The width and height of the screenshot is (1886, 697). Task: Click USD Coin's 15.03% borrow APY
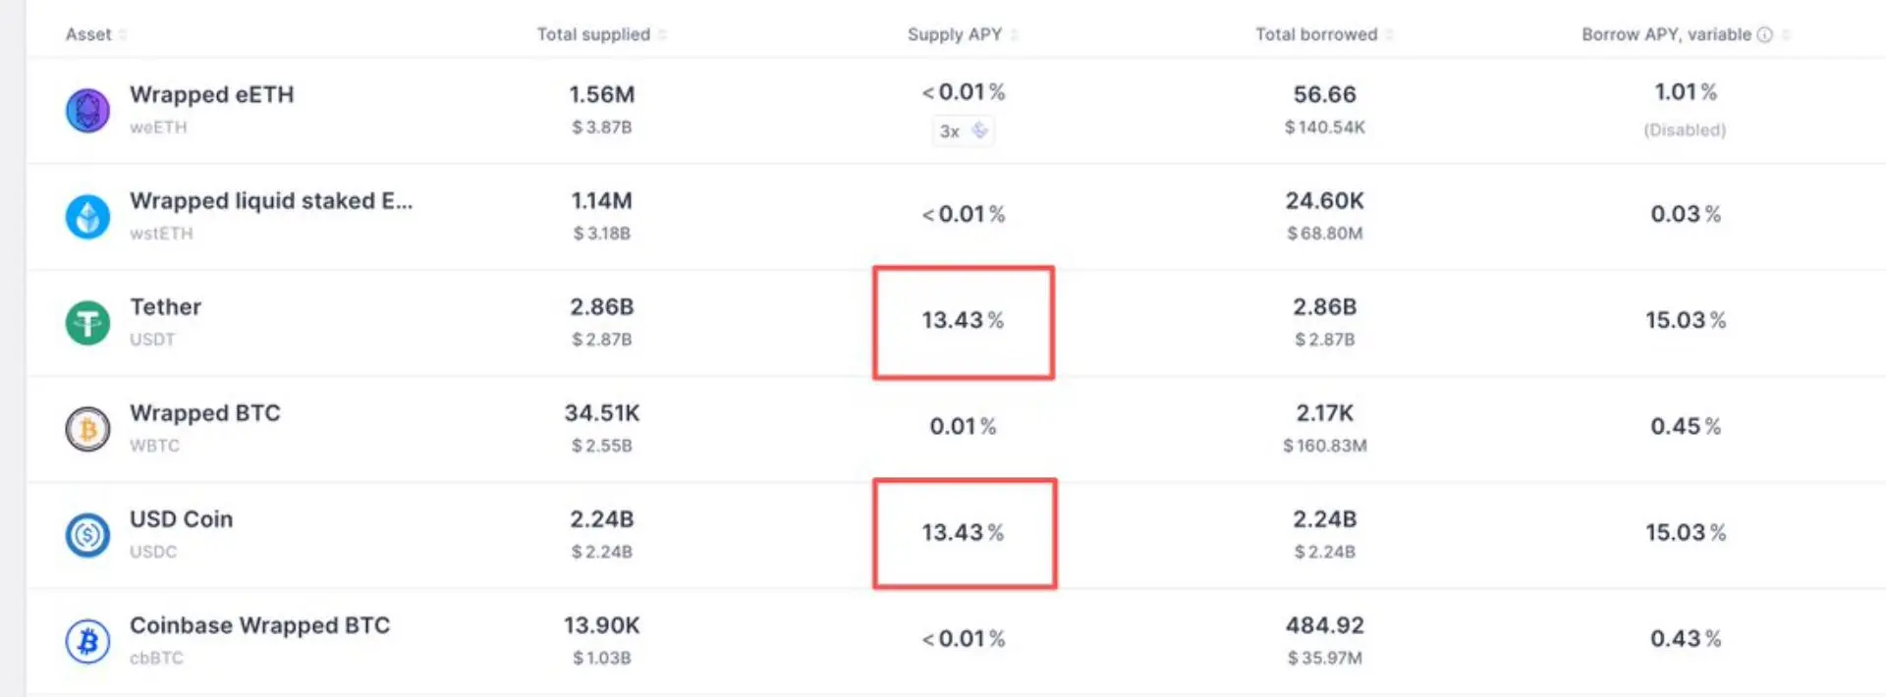tap(1686, 532)
